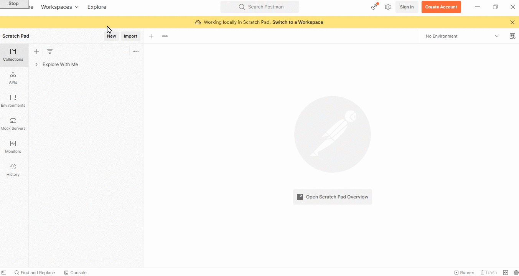Open the satellite sync status icon

coord(374,7)
